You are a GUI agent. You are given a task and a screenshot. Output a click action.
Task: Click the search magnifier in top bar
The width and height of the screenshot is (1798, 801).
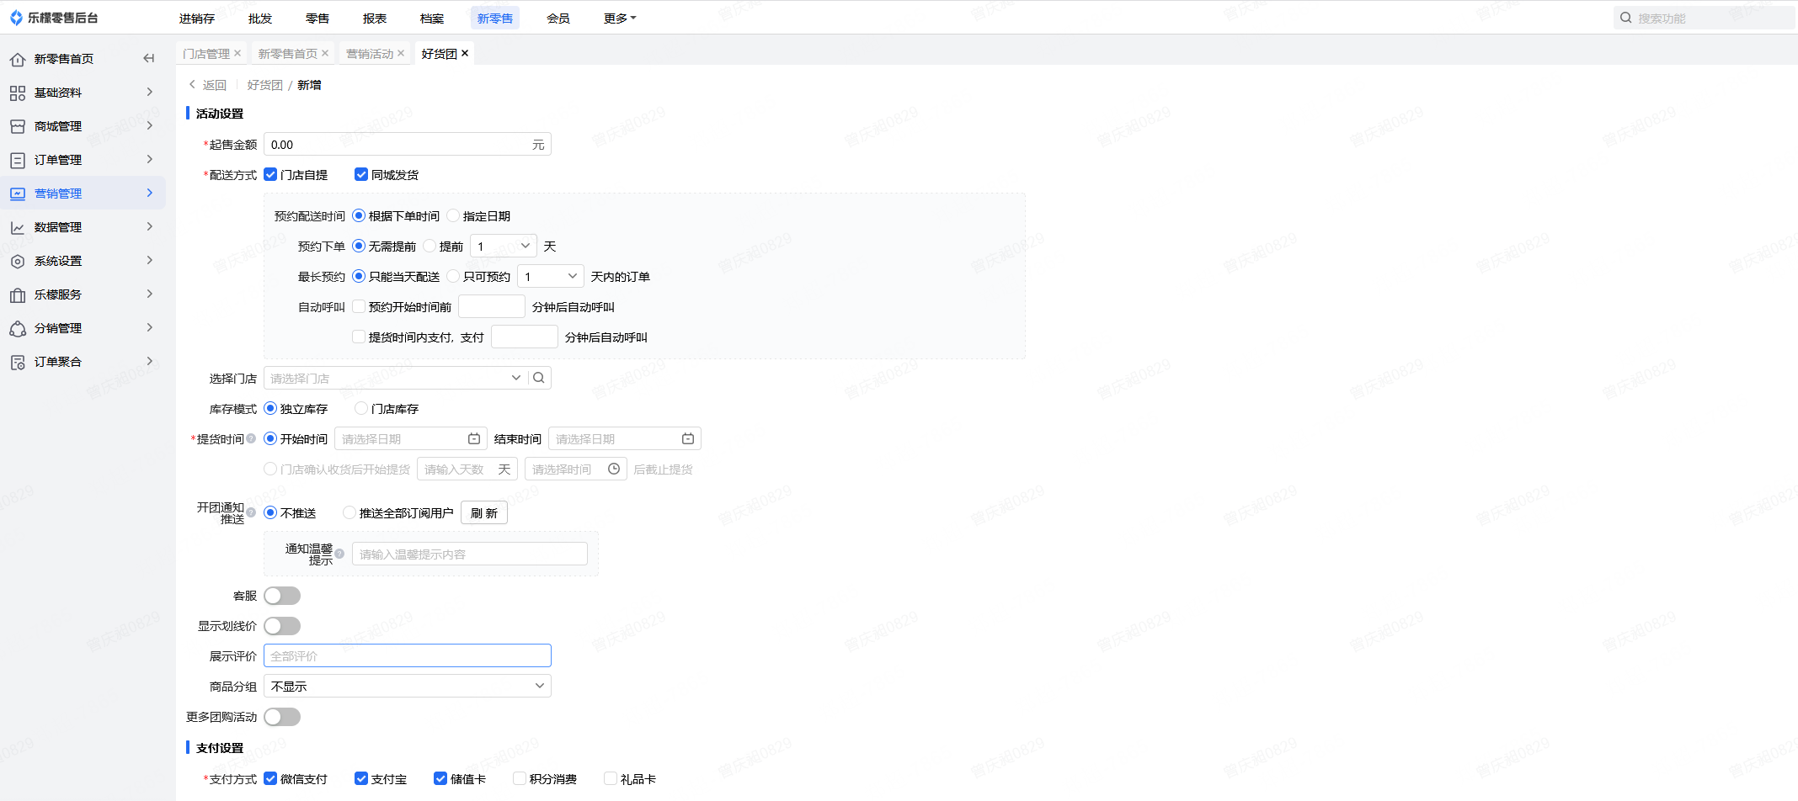click(1625, 18)
